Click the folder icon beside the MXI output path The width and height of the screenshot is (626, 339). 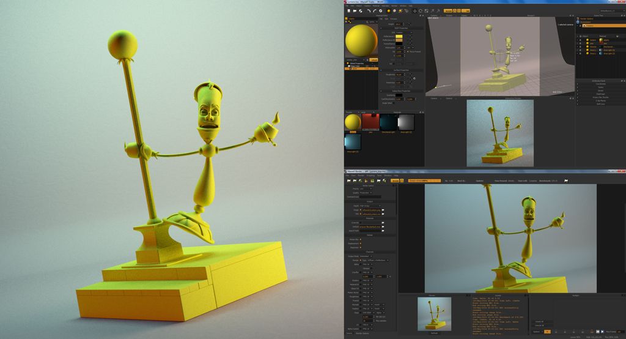(383, 214)
